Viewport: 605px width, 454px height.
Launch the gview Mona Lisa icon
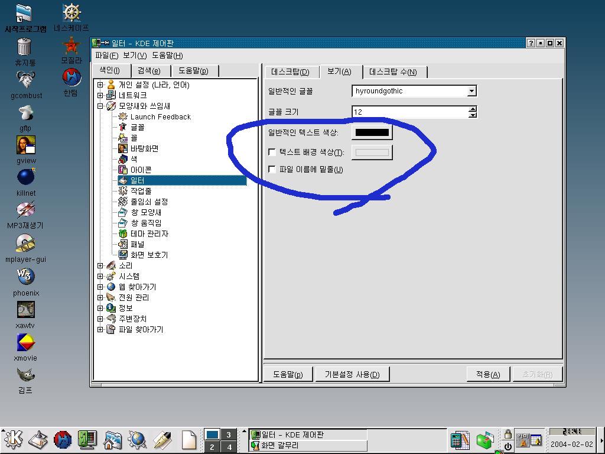[26, 145]
